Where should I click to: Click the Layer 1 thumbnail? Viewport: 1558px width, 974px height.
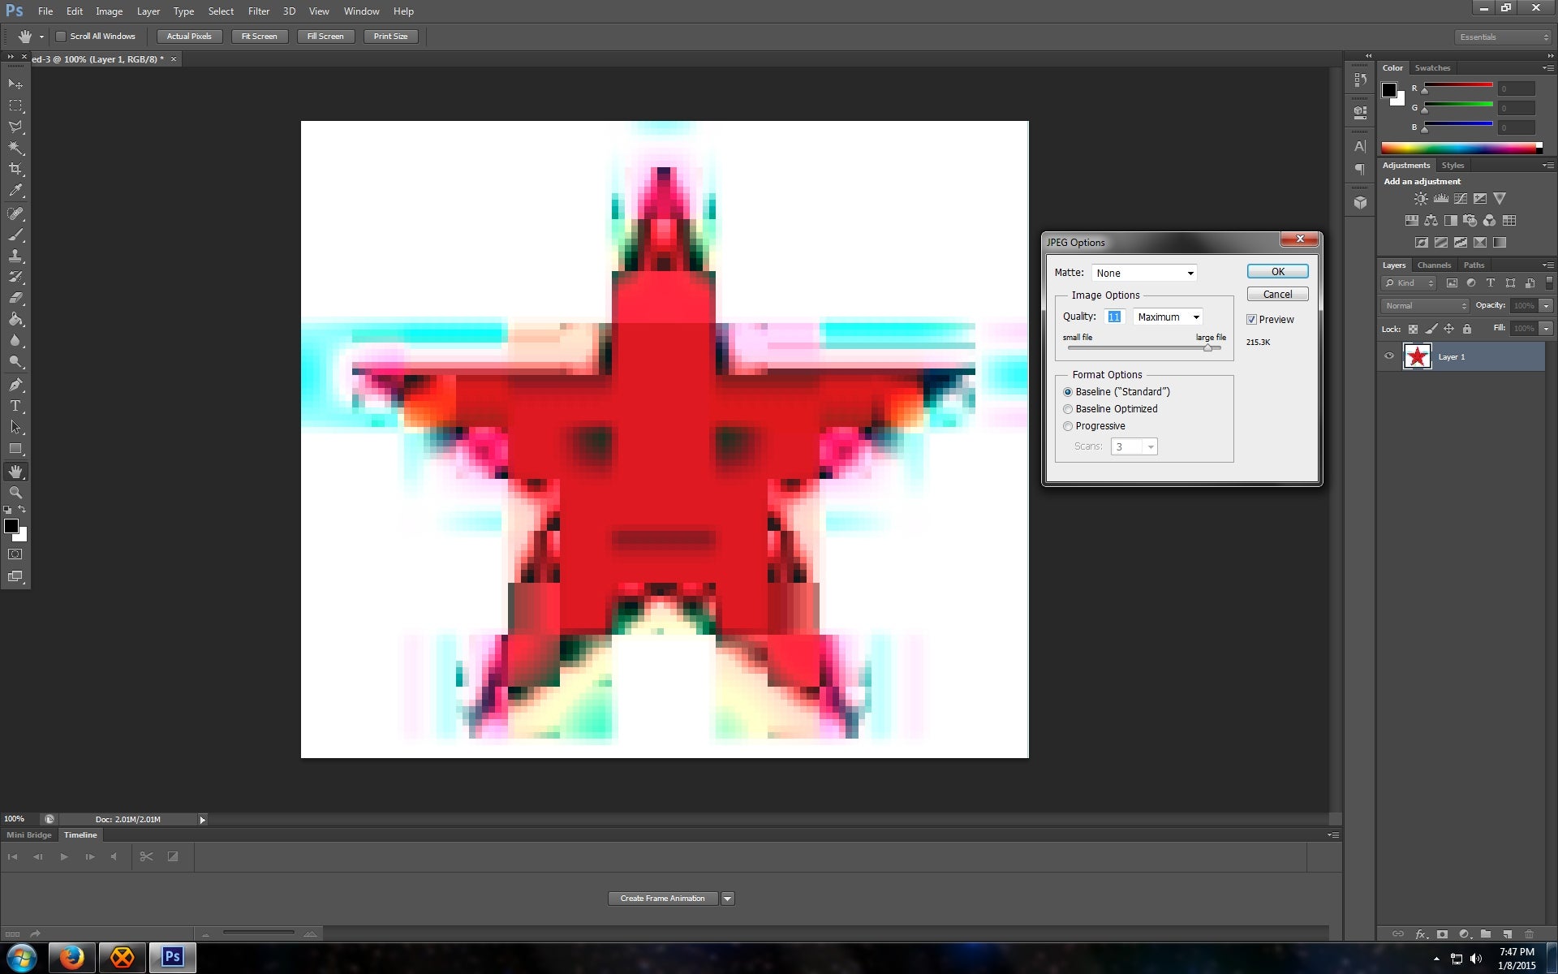1418,356
